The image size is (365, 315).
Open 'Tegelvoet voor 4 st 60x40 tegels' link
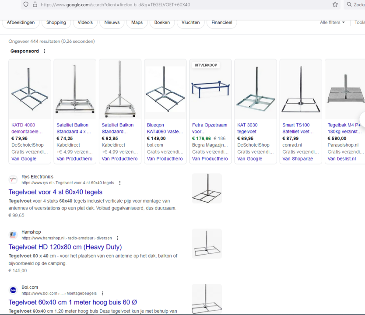tap(56, 192)
